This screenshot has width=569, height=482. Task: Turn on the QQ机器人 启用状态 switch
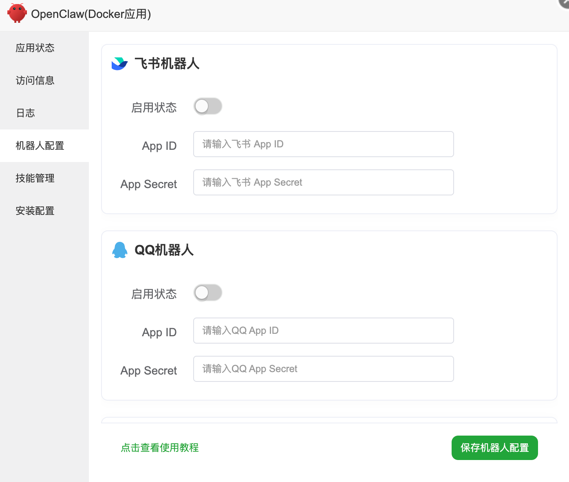pos(208,293)
